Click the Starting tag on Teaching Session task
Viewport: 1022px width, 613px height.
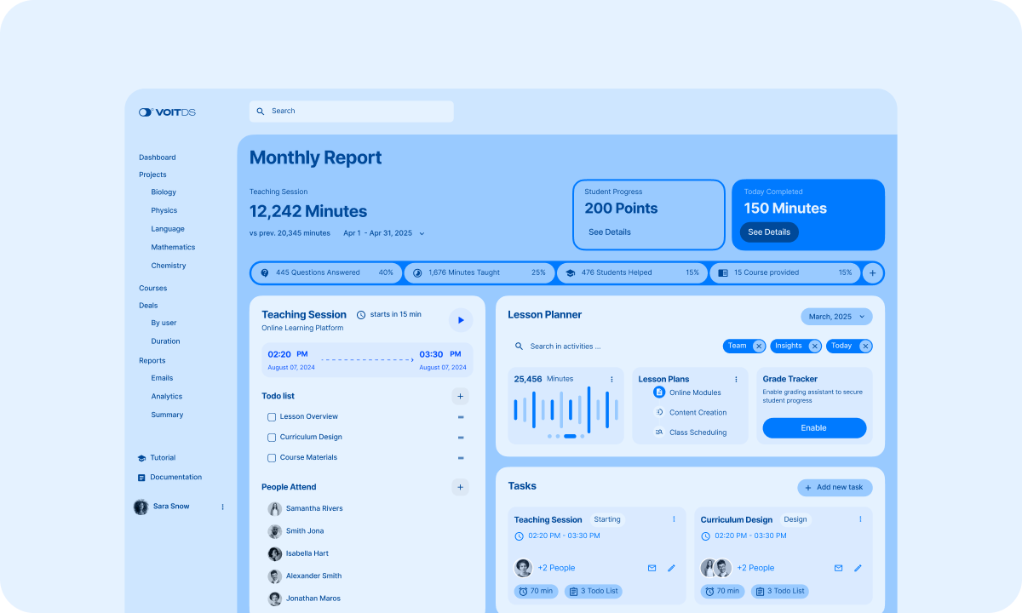coord(607,519)
